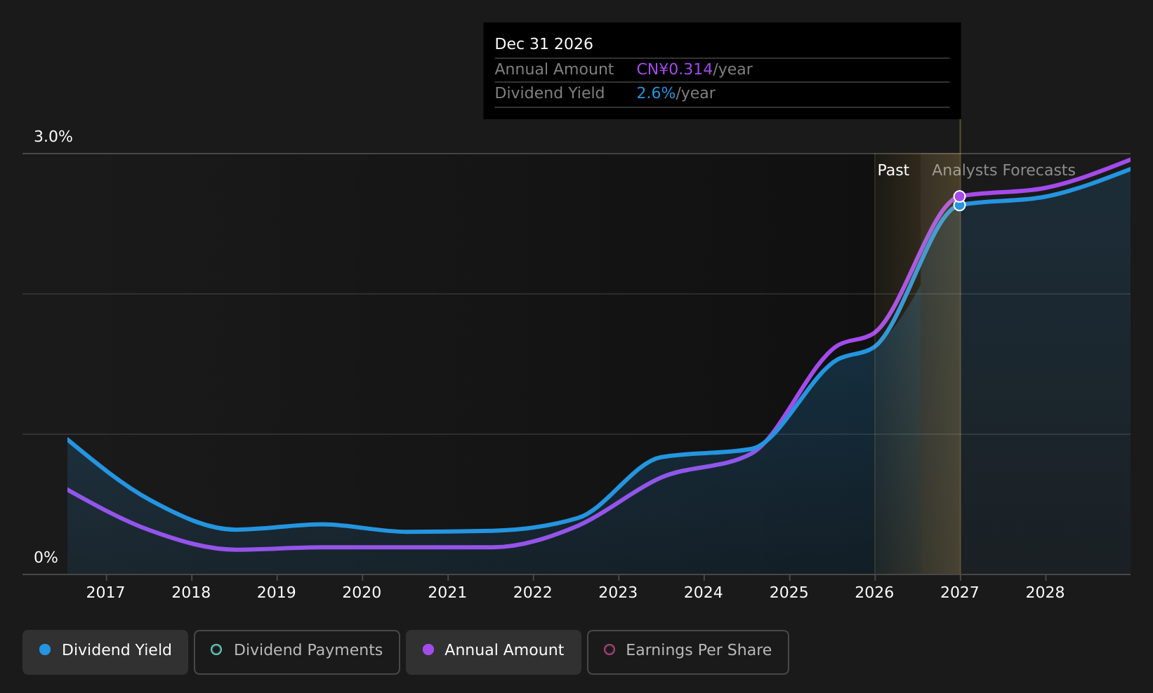Click the Past region label
The image size is (1153, 693).
point(893,170)
